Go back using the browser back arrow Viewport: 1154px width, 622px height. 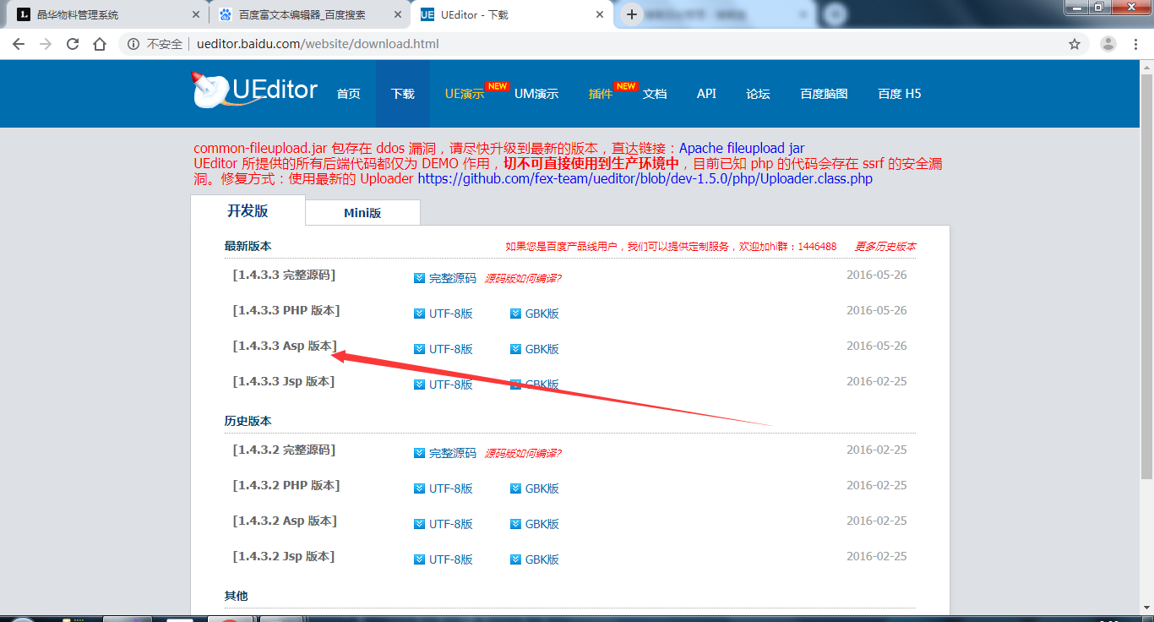pyautogui.click(x=19, y=44)
